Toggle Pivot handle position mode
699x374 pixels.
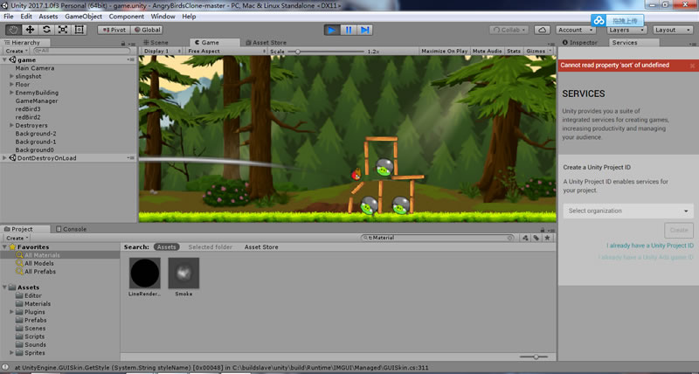click(x=114, y=30)
